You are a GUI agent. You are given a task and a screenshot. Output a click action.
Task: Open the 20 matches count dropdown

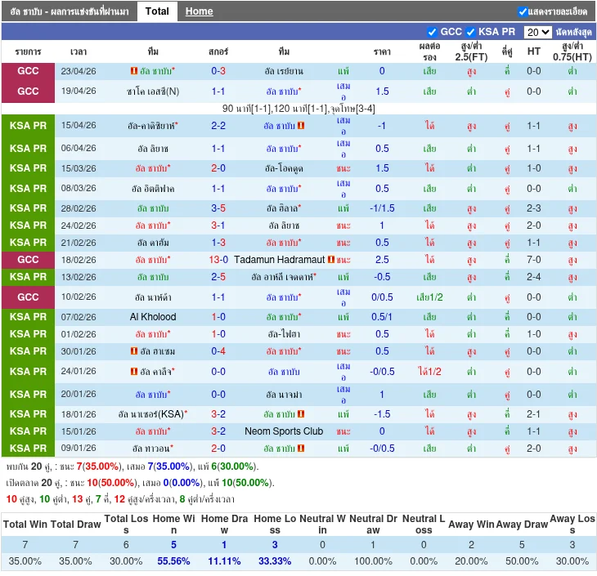pos(537,32)
